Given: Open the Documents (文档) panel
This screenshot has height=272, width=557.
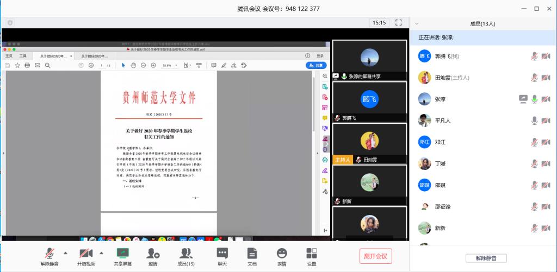Looking at the screenshot, I should point(251,254).
